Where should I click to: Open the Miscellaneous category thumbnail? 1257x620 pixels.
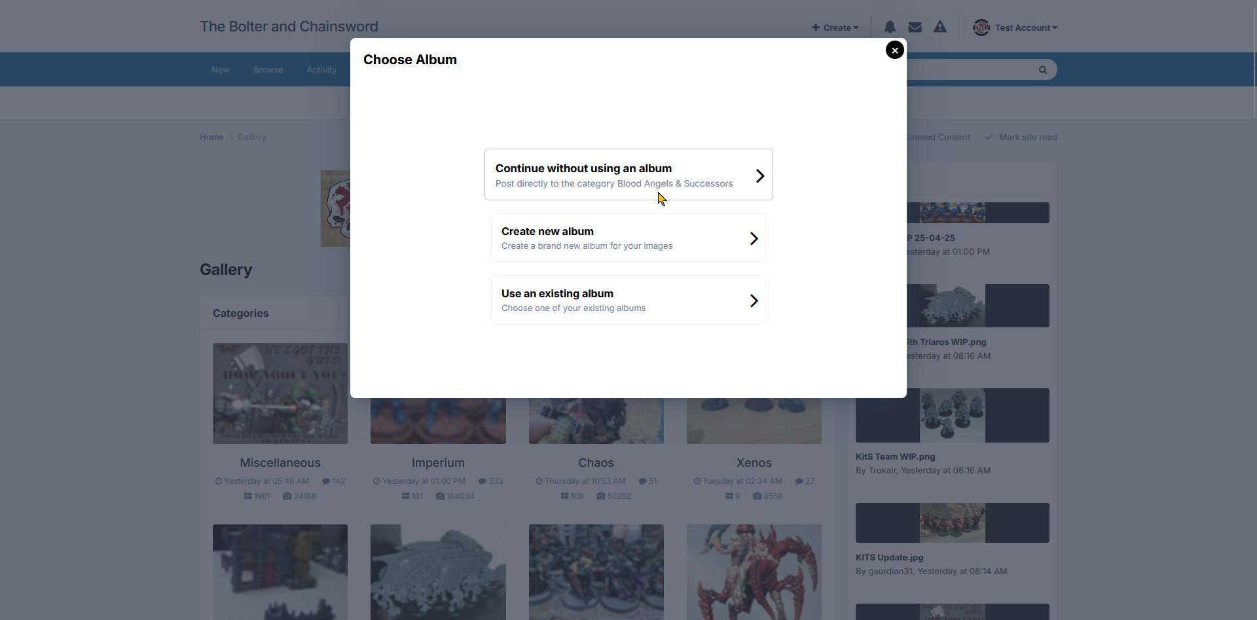pos(280,393)
